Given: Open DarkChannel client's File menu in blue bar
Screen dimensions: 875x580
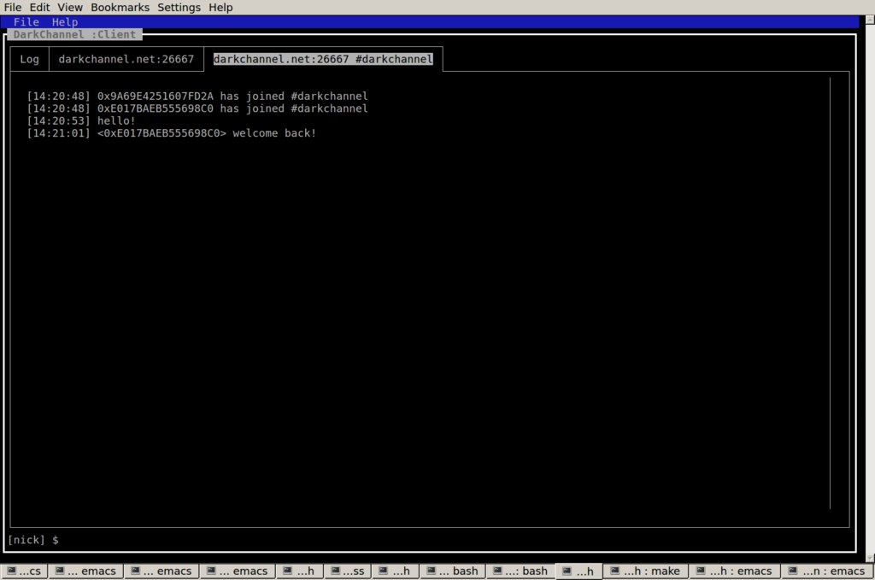Looking at the screenshot, I should coord(26,22).
